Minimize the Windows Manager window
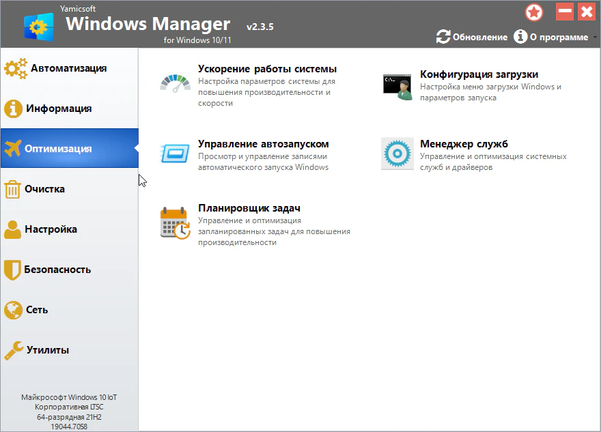 [564, 12]
